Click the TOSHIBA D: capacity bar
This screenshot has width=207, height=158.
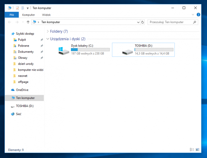point(154,50)
